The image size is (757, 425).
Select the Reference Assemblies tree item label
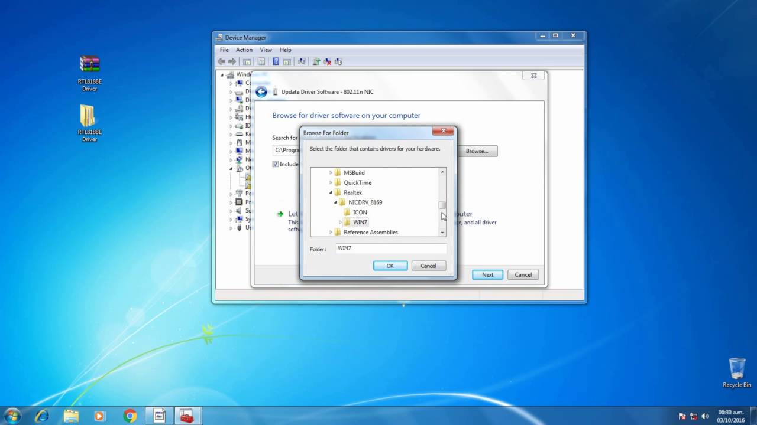(x=371, y=232)
